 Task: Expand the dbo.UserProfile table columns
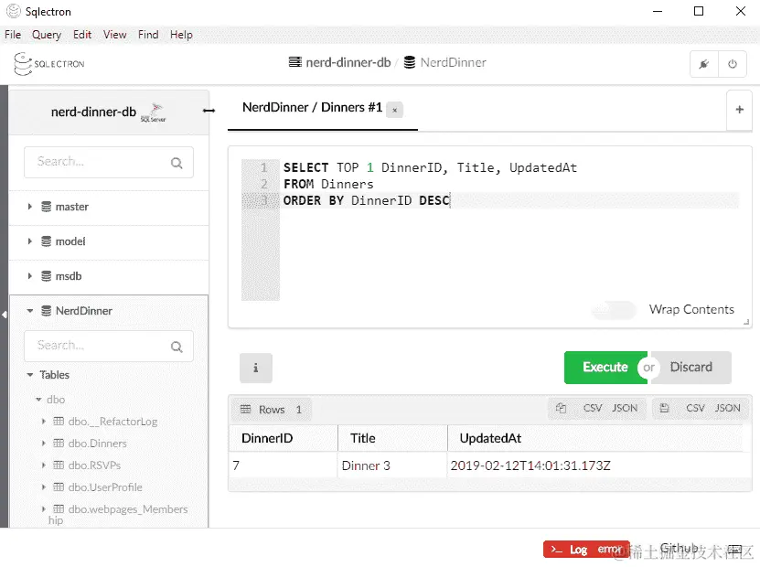pyautogui.click(x=44, y=487)
